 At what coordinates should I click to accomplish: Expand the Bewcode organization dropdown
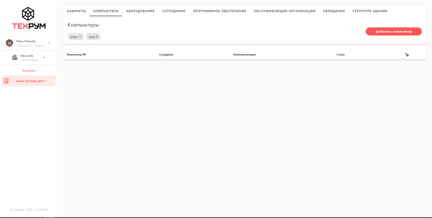coord(44,57)
